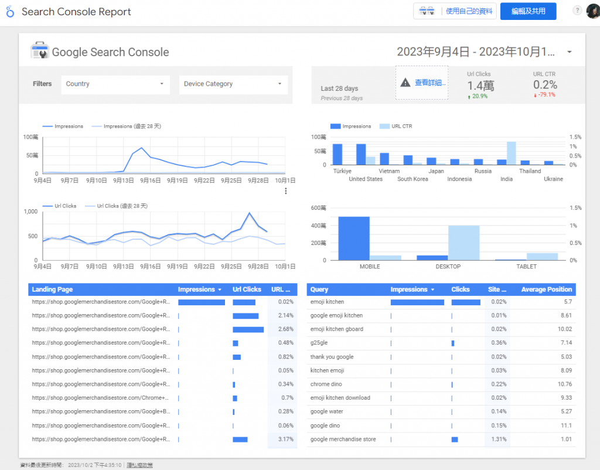Viewport: 600px width, 470px height.
Task: Sort Query table by Impressions arrow
Action: pos(433,290)
